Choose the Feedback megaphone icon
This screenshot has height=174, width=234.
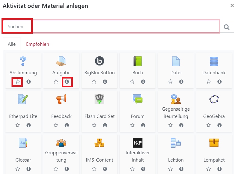coord(61,99)
